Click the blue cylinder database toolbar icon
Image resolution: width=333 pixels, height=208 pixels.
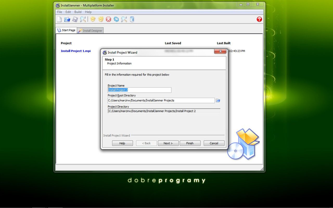click(132, 19)
